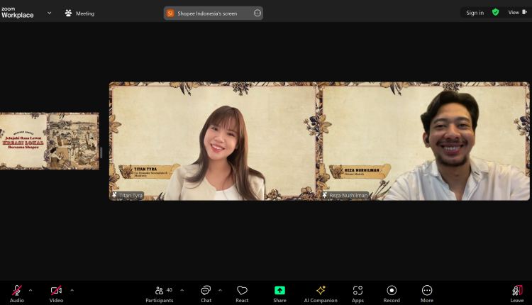Expand video options arrow next to Video
Screen dimensions: 532x305
(x=72, y=290)
